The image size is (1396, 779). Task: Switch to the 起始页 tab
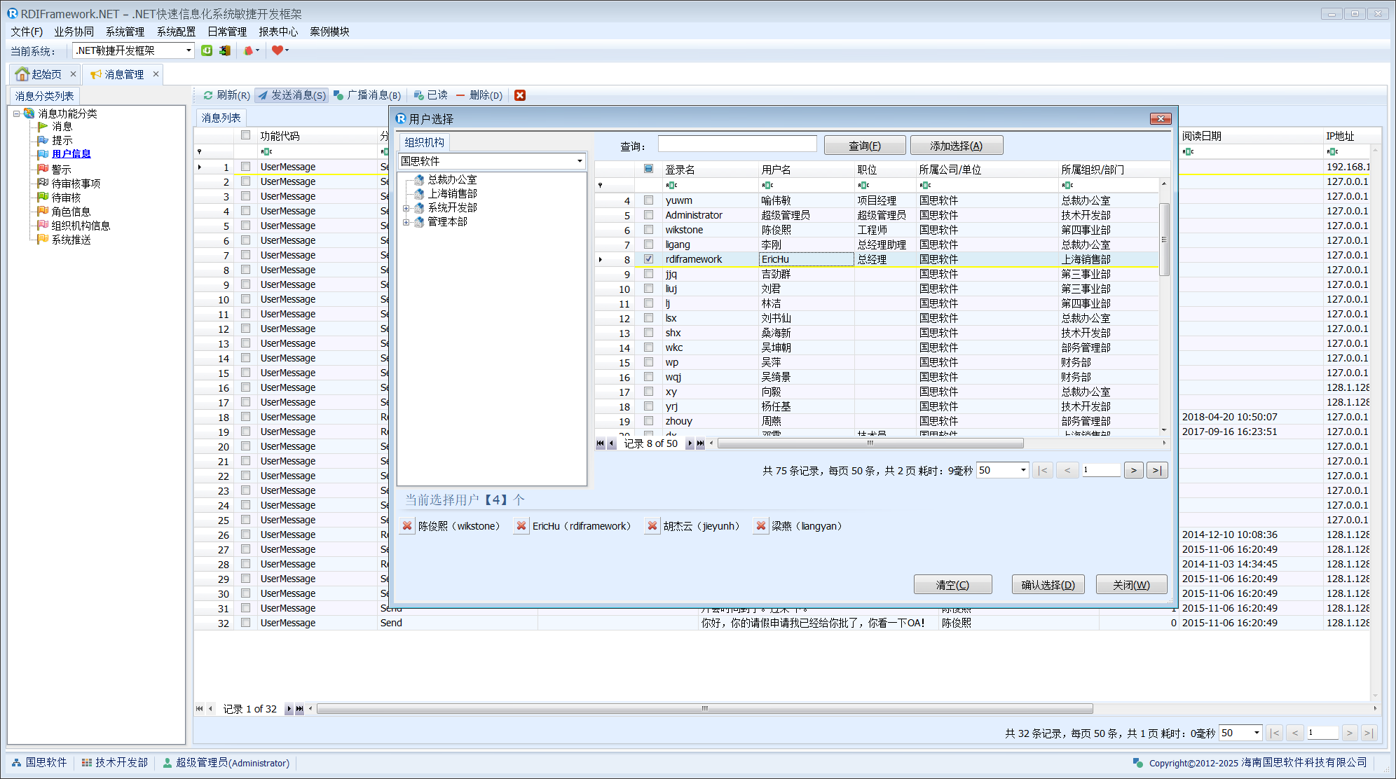click(x=45, y=74)
